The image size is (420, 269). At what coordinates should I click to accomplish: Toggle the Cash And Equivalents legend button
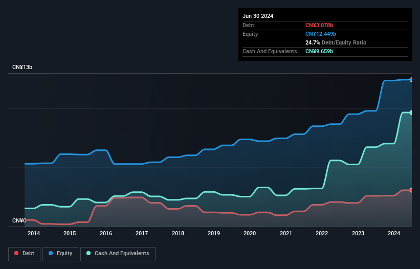[x=118, y=254]
